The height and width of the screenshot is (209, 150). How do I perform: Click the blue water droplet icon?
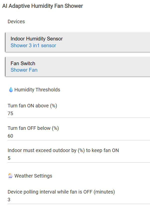[x=11, y=90]
